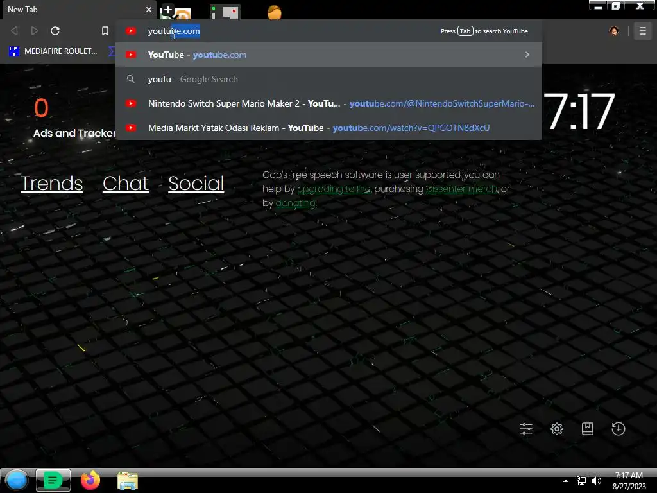Close the New Tab tab
Viewport: 657px width, 493px height.
pos(149,9)
